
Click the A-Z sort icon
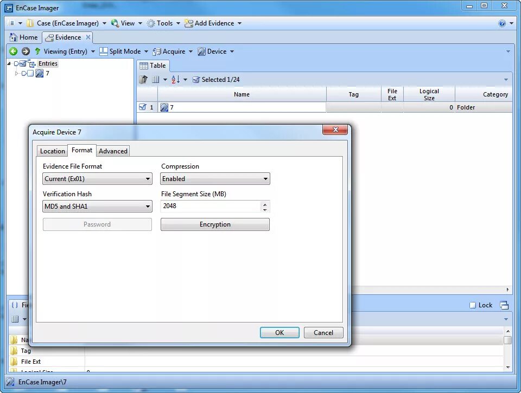click(x=175, y=79)
